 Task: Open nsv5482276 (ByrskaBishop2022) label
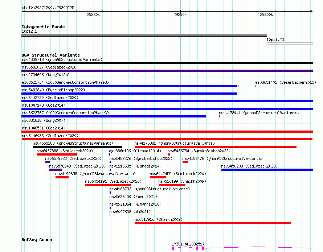tap(141, 158)
